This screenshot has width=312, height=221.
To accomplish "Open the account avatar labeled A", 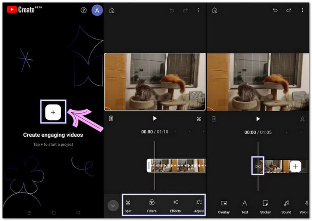I will (97, 10).
